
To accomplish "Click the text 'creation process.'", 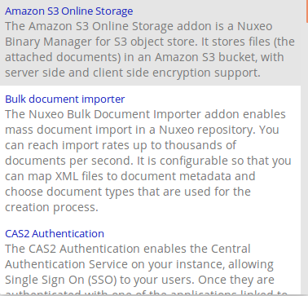I will (x=51, y=207).
